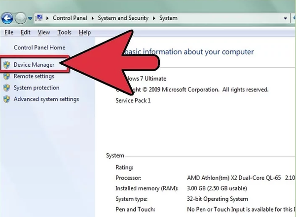Click the blue Back navigation button
The height and width of the screenshot is (217, 296).
7,19
